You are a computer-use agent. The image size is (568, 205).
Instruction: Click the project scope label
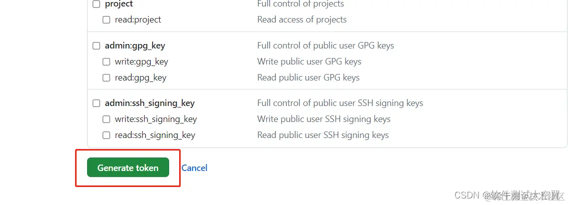(119, 4)
